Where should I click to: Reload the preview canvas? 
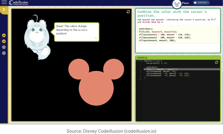128,12
